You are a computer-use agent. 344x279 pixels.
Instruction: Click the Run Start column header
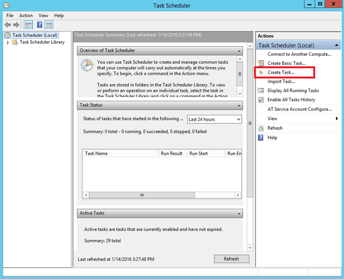(206, 153)
